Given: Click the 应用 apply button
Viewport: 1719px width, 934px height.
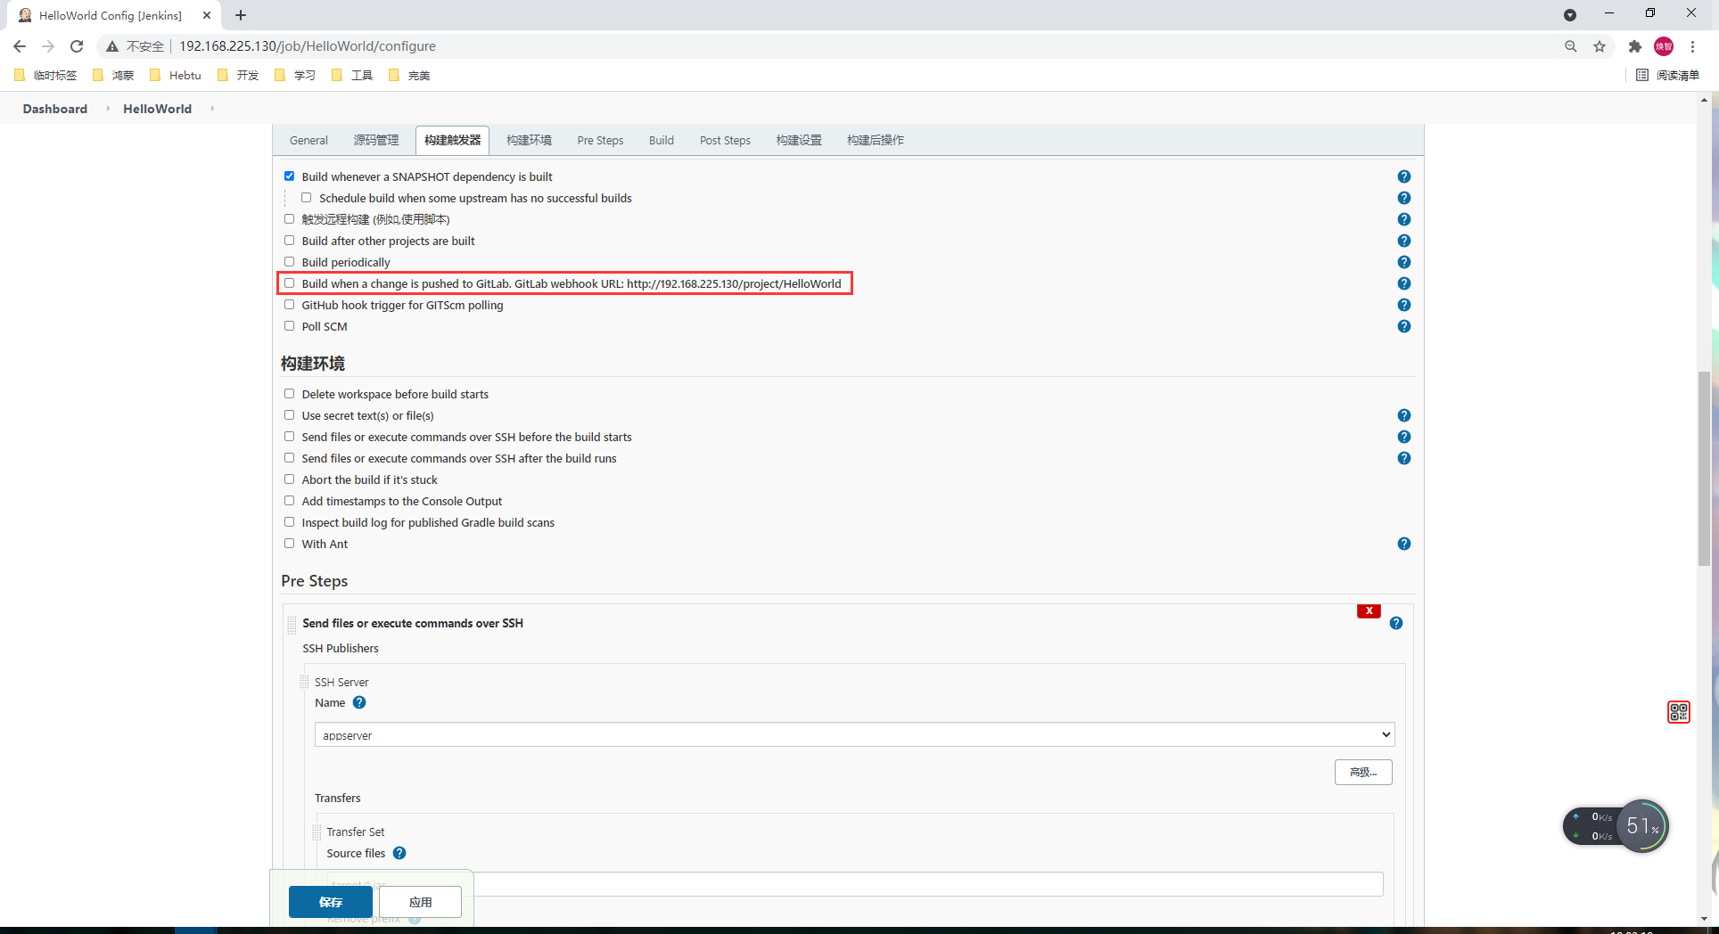Looking at the screenshot, I should [421, 902].
